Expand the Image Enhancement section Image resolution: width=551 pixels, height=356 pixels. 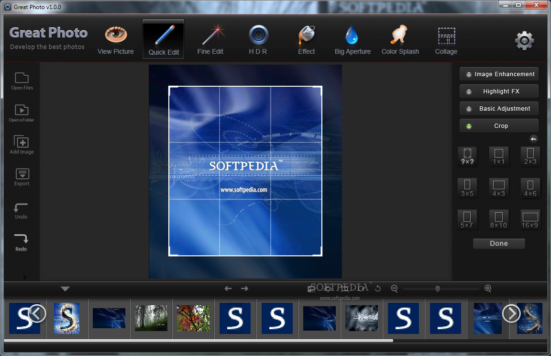point(499,74)
